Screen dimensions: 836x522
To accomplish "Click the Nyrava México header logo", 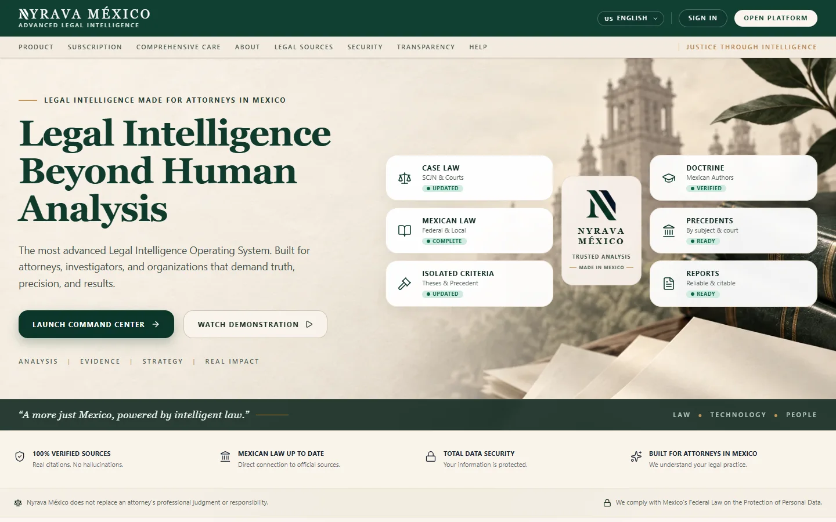I will click(84, 18).
